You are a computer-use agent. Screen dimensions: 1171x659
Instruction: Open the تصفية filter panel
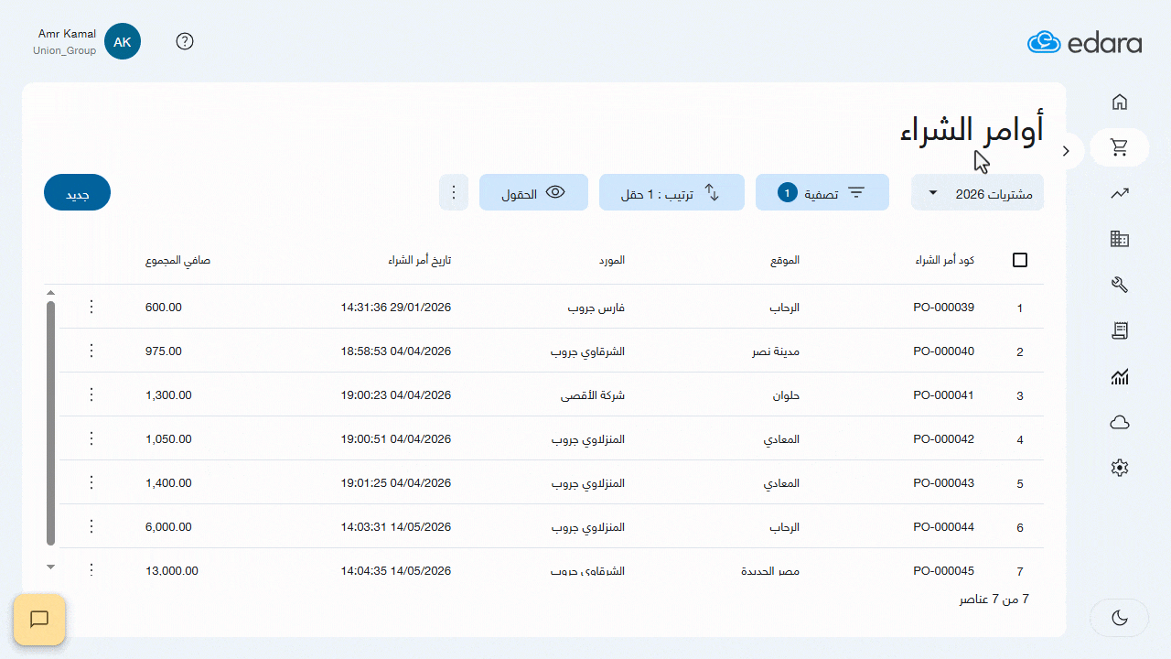822,192
